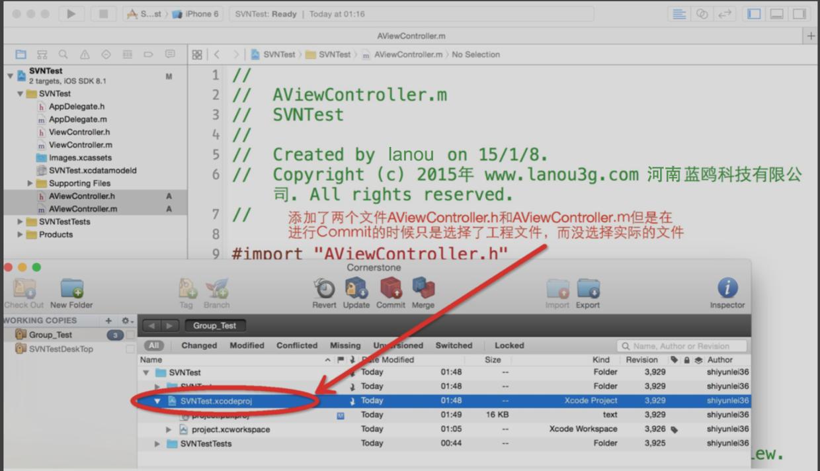Viewport: 820px width, 471px height.
Task: Toggle the Xcode navigator panel visibility
Action: coord(753,13)
